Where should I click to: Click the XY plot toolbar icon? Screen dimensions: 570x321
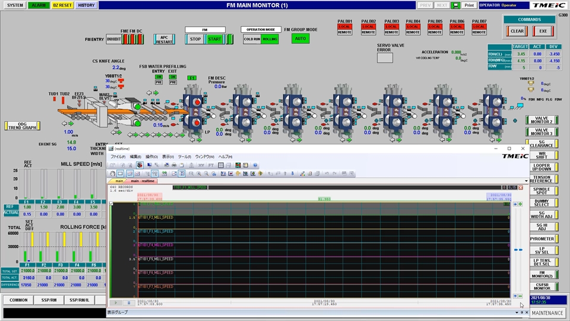coord(201,165)
